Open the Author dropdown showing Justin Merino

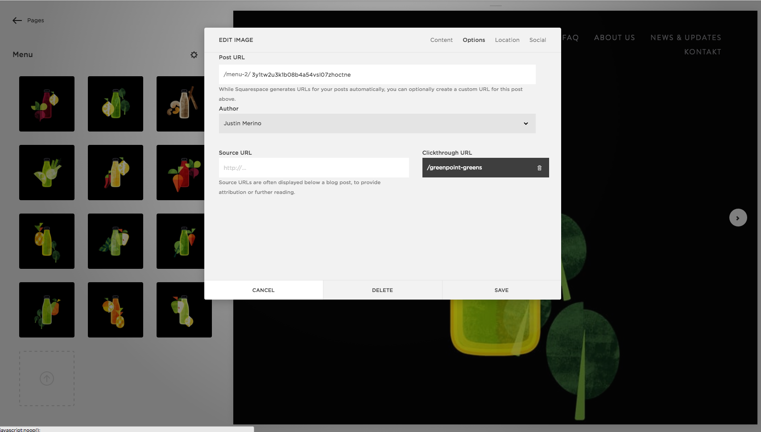pos(377,123)
